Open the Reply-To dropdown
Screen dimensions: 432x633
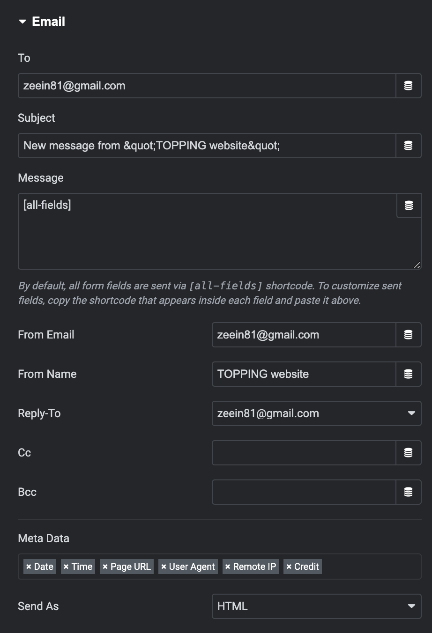pos(317,413)
